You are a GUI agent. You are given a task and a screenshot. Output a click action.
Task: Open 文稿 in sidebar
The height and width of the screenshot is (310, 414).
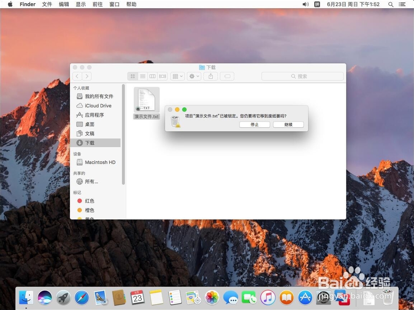[96, 134]
